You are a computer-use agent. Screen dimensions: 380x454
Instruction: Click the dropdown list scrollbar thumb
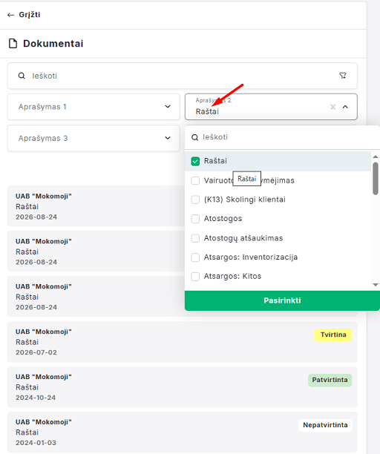click(x=376, y=179)
